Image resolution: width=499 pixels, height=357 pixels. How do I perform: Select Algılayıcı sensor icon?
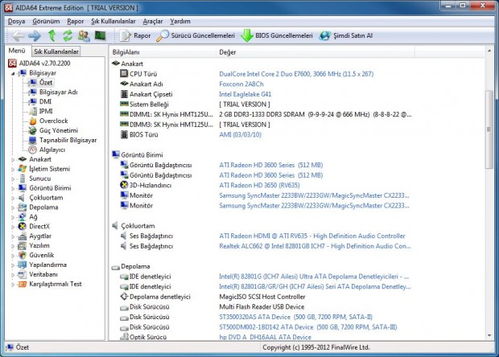[x=32, y=150]
